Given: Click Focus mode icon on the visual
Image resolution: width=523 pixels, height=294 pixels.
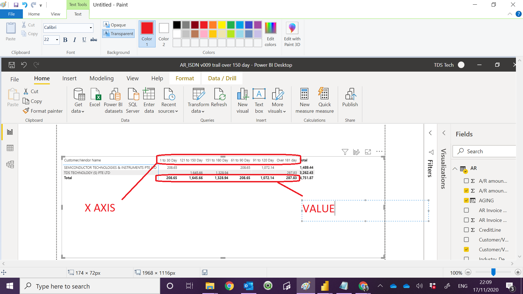Looking at the screenshot, I should pos(368,152).
